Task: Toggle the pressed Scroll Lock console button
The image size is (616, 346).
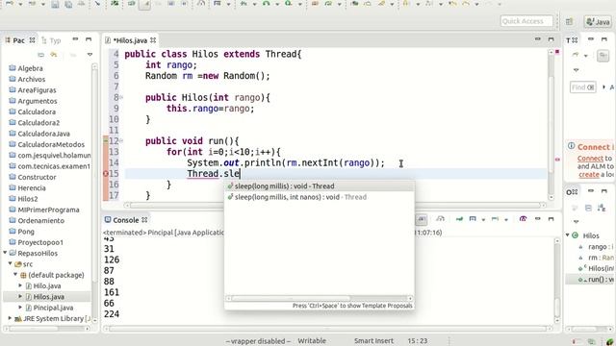Action: point(422,219)
